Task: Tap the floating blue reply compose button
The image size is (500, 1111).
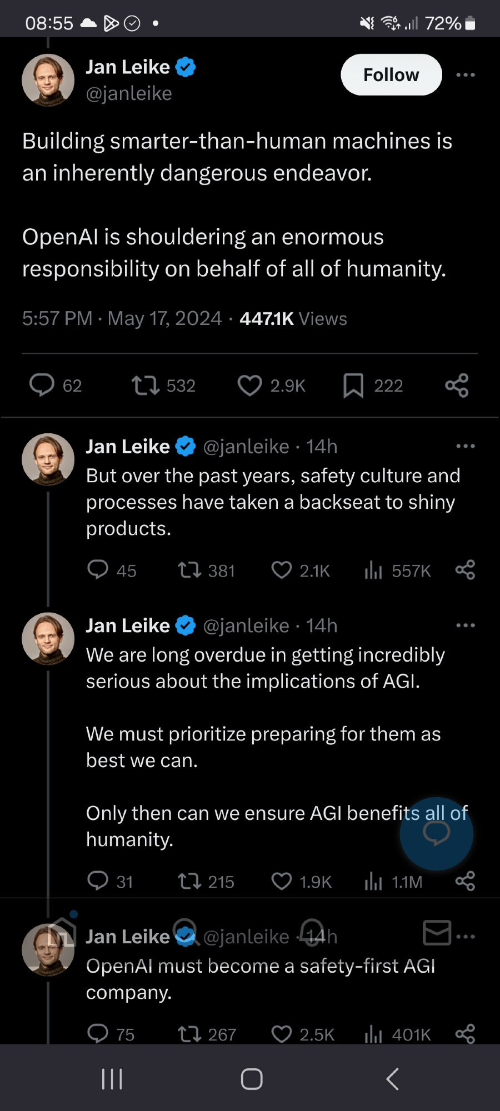Action: 436,833
